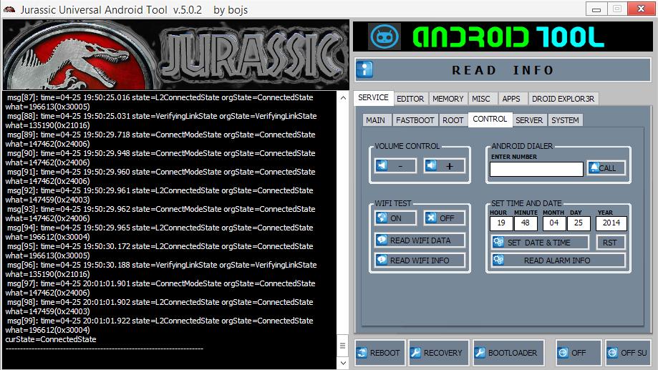Click the log panel scroll down arrow
Screen dimensions: 658x370
(x=343, y=363)
